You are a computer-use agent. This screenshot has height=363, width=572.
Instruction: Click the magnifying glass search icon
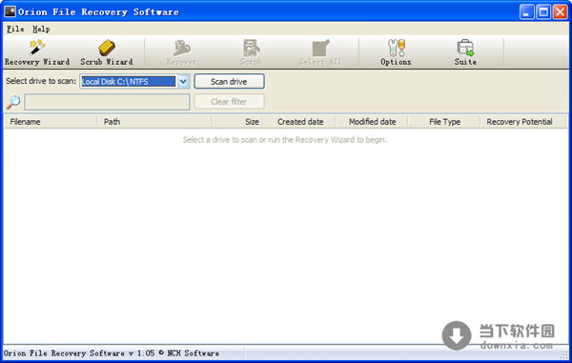coord(13,102)
